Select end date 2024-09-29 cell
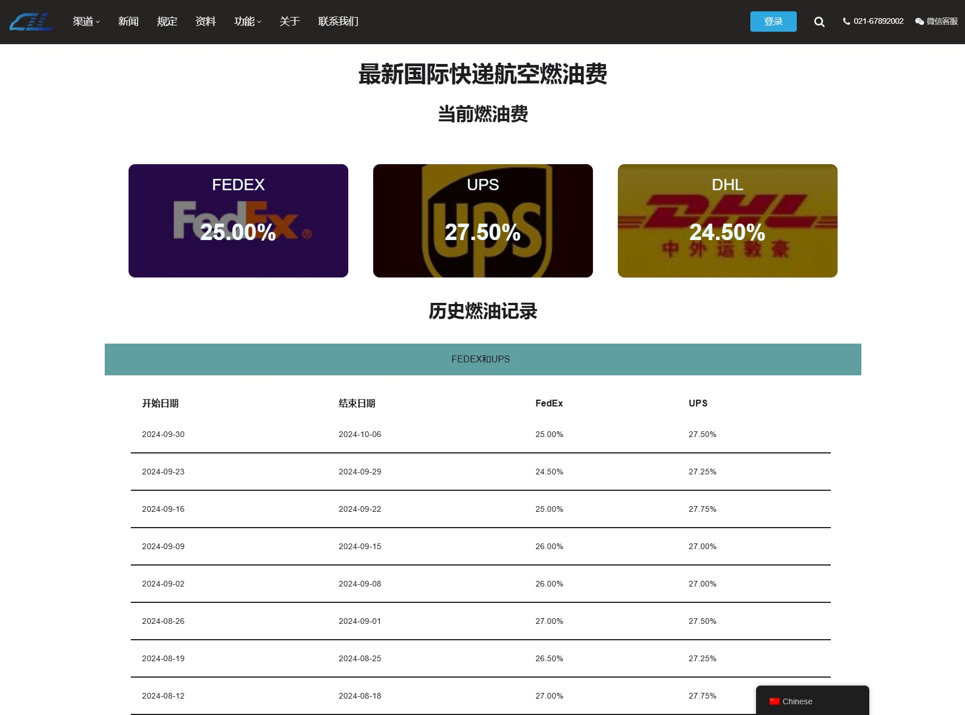This screenshot has height=715, width=965. click(x=360, y=472)
